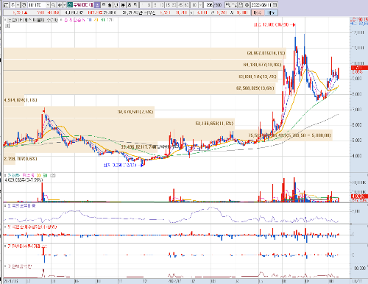This screenshot has height=284, width=368.
Task: Click the magnifier stock search icon
Action: click(x=53, y=5)
